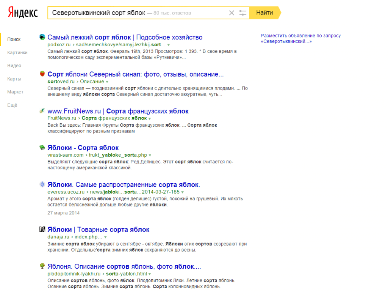Viewport: 388px width, 296px height.
Task: Expand dropdown arrow after danaja.ru index.php
Action: [105, 237]
